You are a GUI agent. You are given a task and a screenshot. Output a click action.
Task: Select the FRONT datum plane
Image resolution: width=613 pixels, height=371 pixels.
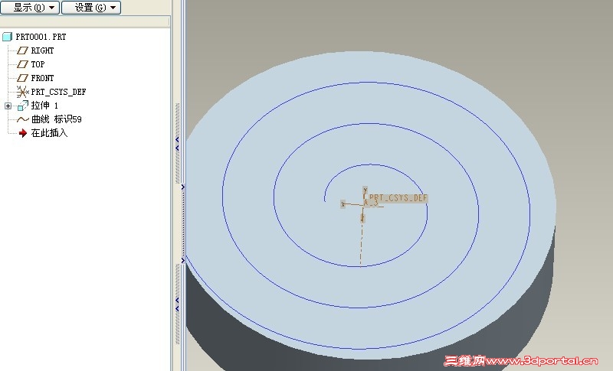pyautogui.click(x=42, y=78)
